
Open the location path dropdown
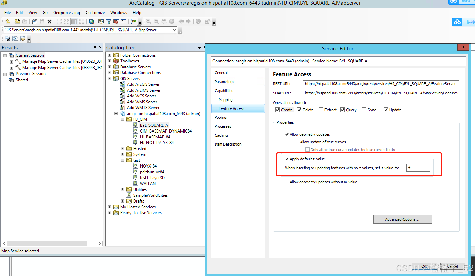click(174, 30)
